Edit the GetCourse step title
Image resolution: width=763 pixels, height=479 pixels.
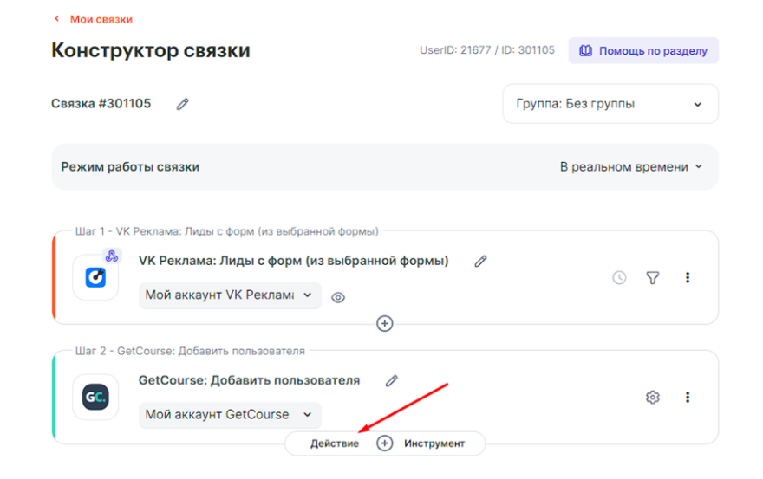392,380
